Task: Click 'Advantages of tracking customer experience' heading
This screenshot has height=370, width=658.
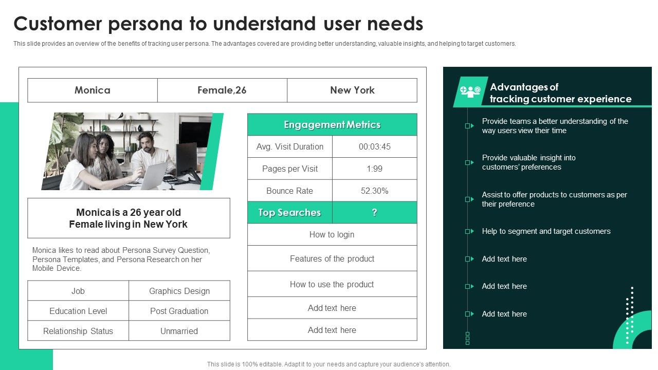Action: click(x=561, y=93)
